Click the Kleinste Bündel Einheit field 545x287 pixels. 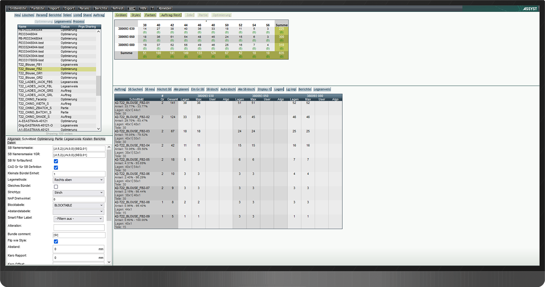(x=79, y=174)
